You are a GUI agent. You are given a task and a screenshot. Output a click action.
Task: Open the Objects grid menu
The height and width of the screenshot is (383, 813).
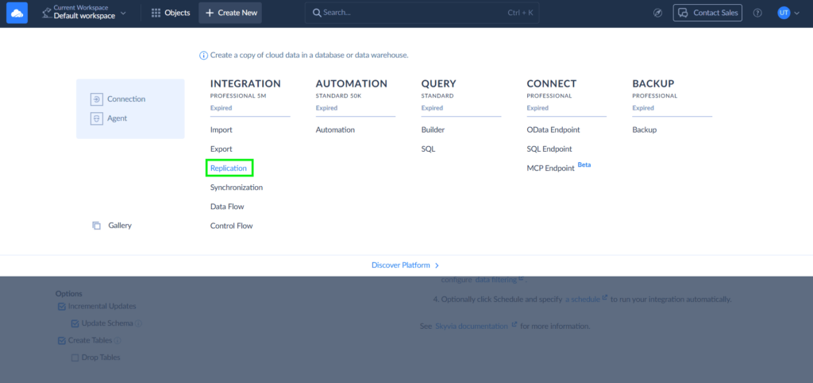pyautogui.click(x=171, y=13)
